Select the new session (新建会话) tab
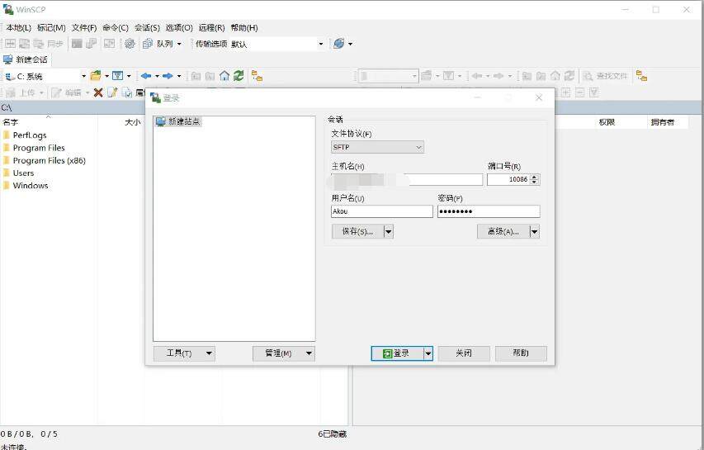 click(x=26, y=59)
